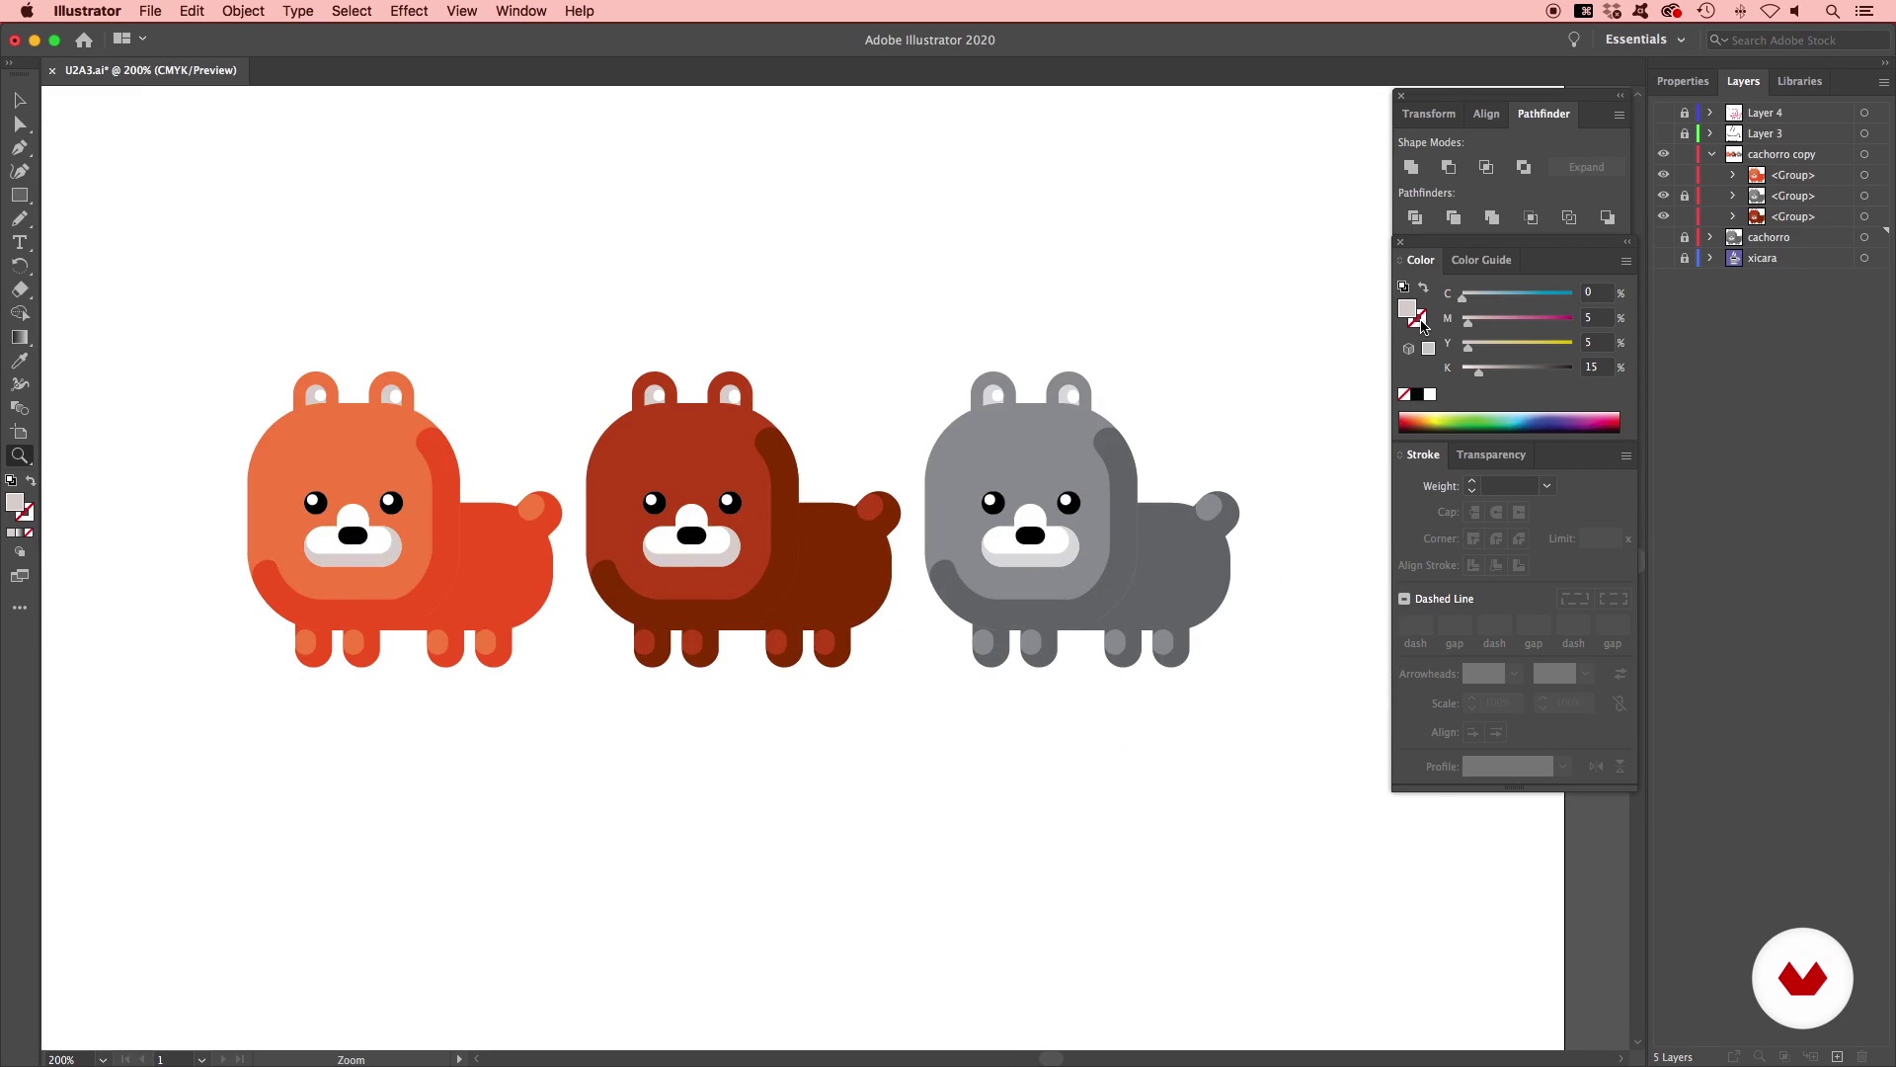This screenshot has height=1067, width=1896.
Task: Click the Minus Front shape mode icon
Action: point(1449,167)
